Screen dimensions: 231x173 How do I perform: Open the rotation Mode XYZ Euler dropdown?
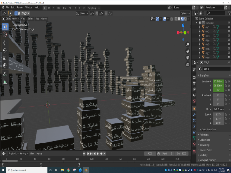pyautogui.click(x=218, y=109)
